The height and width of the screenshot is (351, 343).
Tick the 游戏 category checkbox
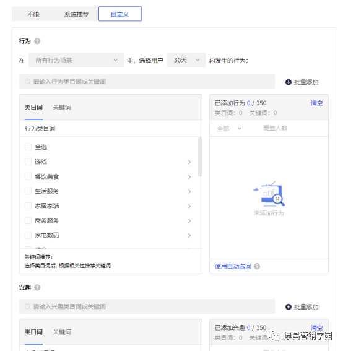(x=28, y=162)
